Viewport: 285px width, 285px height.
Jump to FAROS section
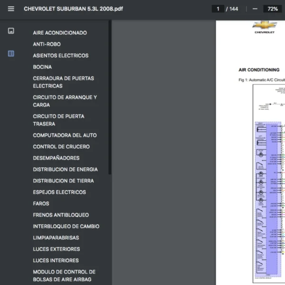(41, 203)
